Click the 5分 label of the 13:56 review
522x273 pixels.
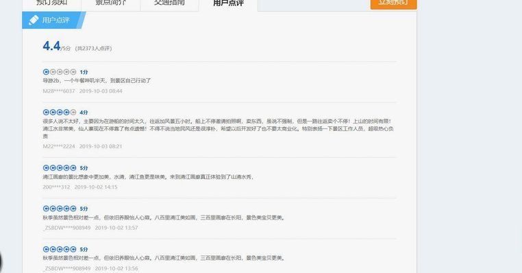coord(84,249)
